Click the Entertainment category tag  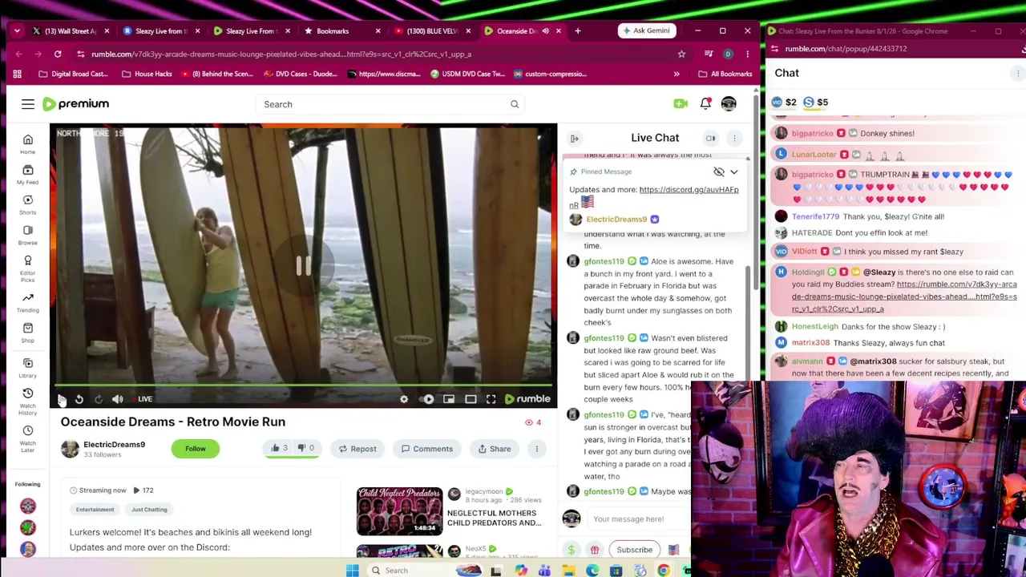pos(95,510)
